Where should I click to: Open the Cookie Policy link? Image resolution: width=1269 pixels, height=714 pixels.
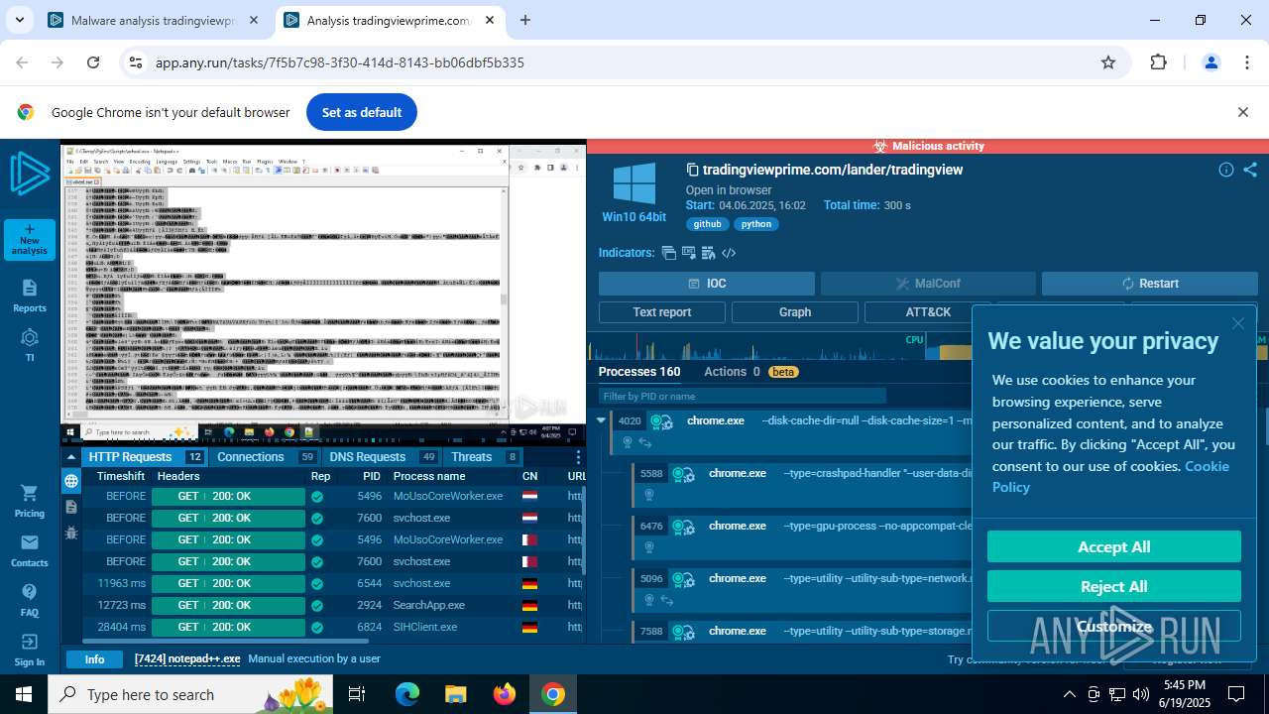(1110, 476)
